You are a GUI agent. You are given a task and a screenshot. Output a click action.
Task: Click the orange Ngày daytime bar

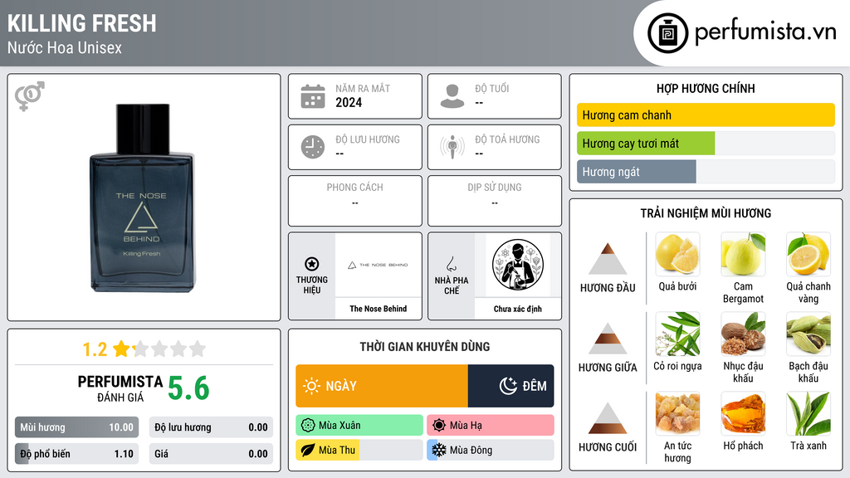pyautogui.click(x=382, y=386)
